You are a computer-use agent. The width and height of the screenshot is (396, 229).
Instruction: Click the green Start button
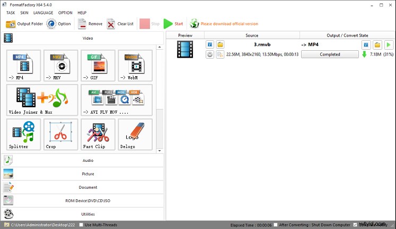pyautogui.click(x=173, y=24)
